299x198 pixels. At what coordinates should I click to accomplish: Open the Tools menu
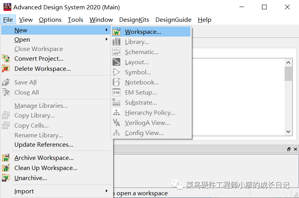point(76,19)
